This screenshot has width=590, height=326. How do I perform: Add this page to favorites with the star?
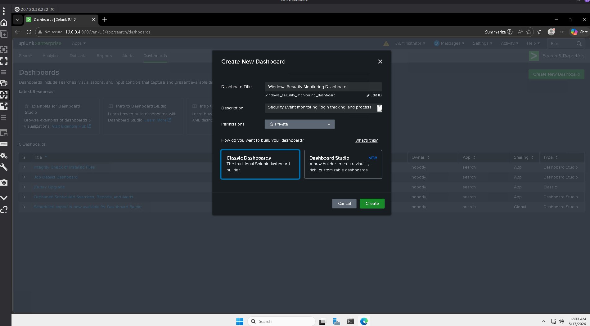click(529, 32)
